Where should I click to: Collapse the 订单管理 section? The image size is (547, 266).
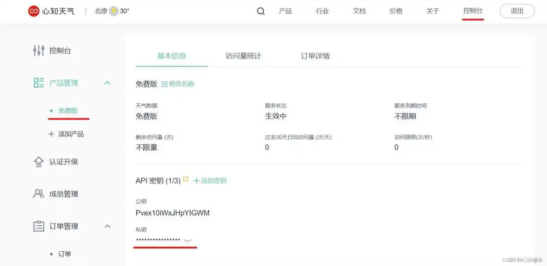click(x=107, y=226)
